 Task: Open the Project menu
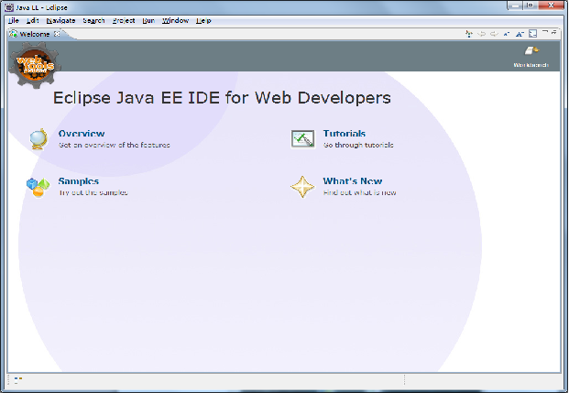pyautogui.click(x=124, y=21)
